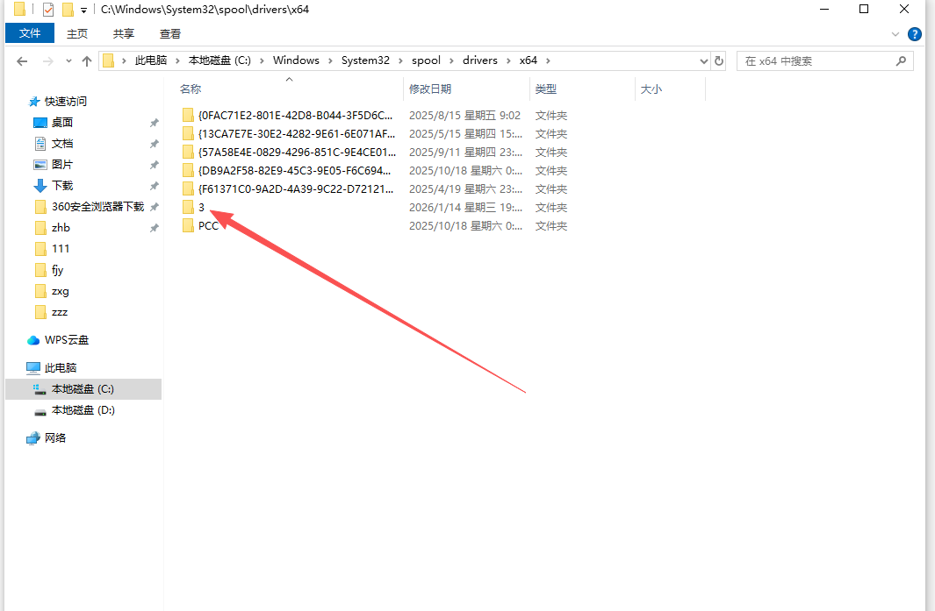935x611 pixels.
Task: Click the Refresh icon beside address bar
Action: coord(719,60)
